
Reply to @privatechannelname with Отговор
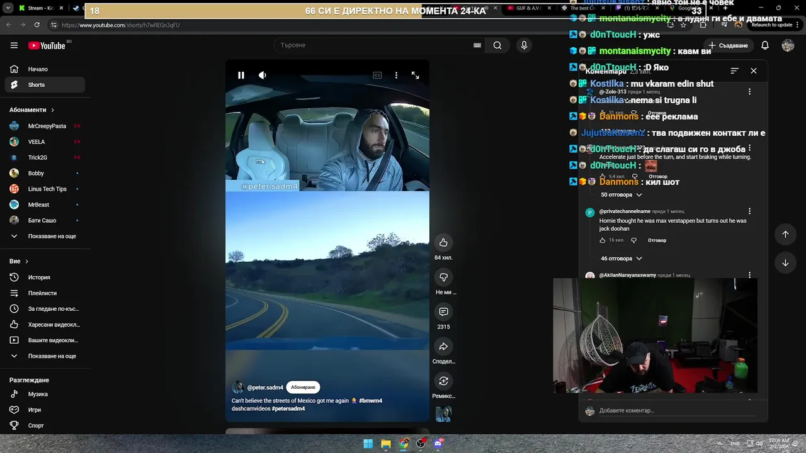click(657, 240)
